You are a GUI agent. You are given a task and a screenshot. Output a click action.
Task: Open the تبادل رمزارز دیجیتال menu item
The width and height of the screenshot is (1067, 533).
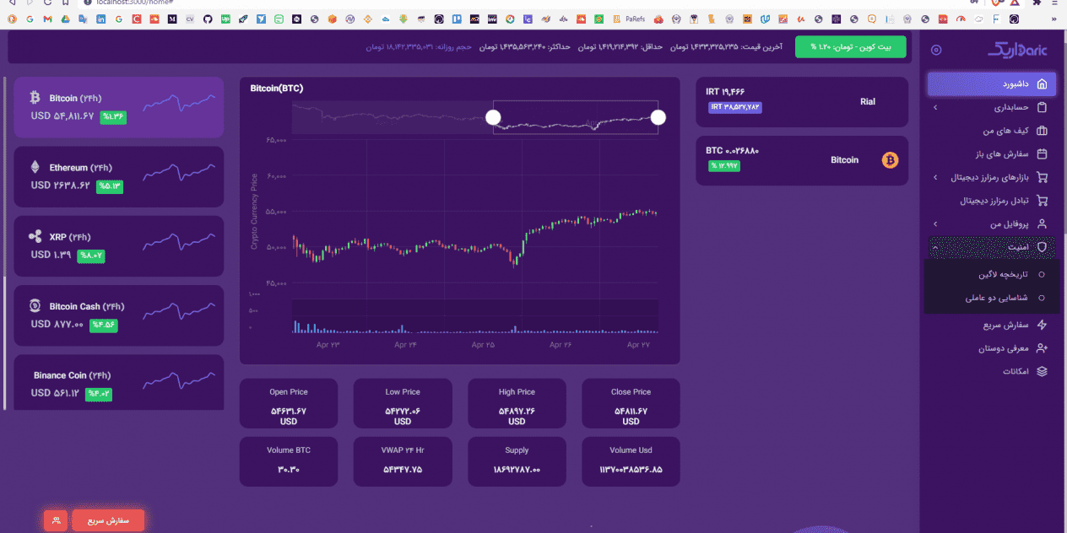tap(992, 201)
